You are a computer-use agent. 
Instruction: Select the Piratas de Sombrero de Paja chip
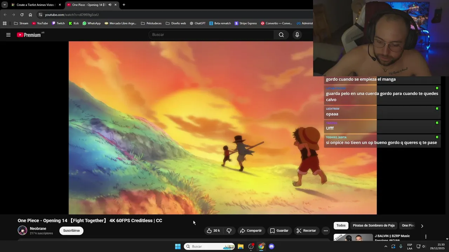374,225
